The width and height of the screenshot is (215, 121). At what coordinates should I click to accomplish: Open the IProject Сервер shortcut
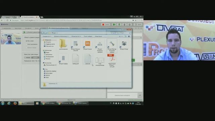(63, 59)
